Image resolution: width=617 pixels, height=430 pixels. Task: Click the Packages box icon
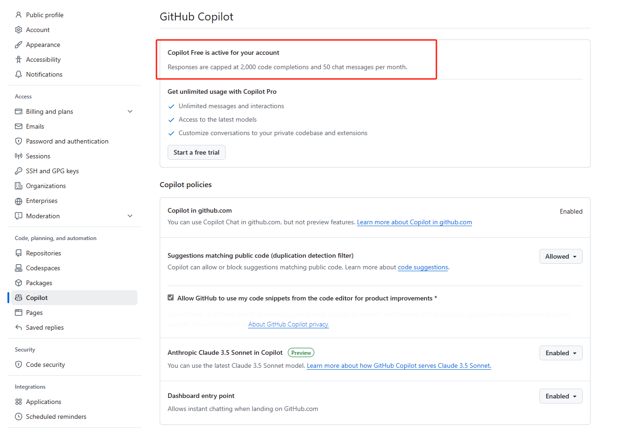click(19, 283)
